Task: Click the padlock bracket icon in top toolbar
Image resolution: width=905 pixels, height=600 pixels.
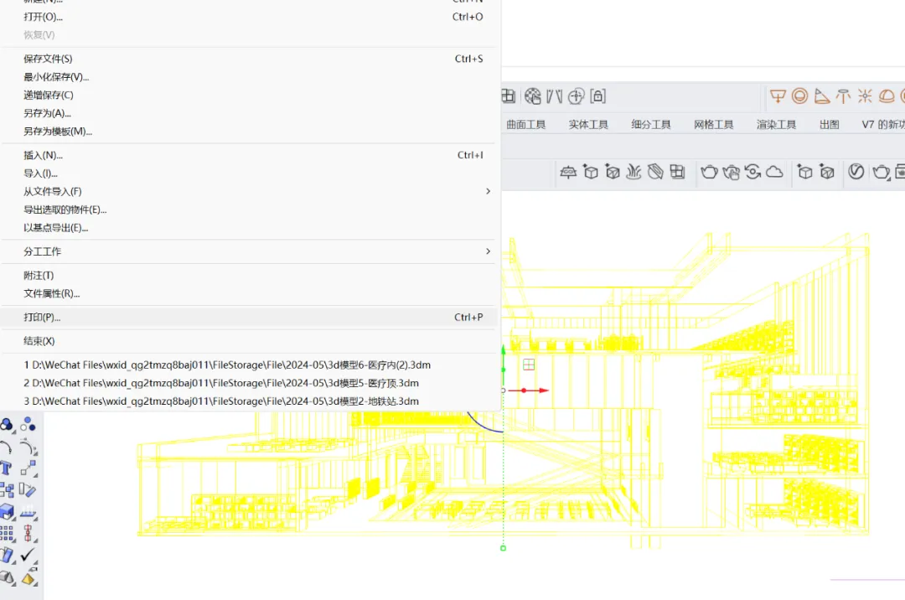Action: point(598,96)
